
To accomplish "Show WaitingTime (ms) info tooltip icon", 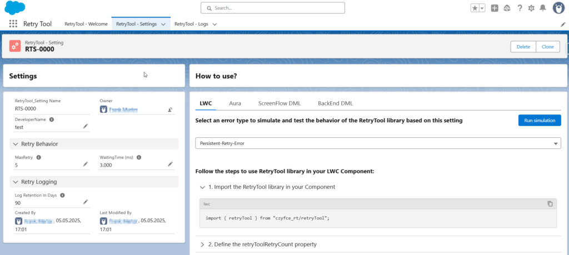I will tap(138, 157).
